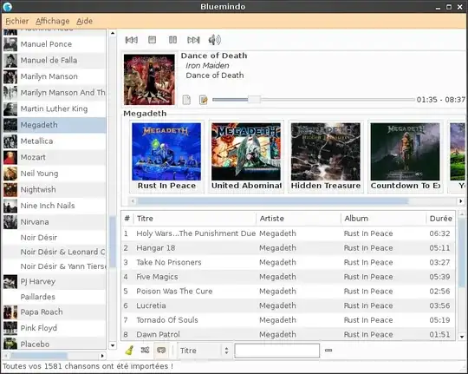Select Noir Désir artist
The height and width of the screenshot is (374, 468).
pos(55,238)
